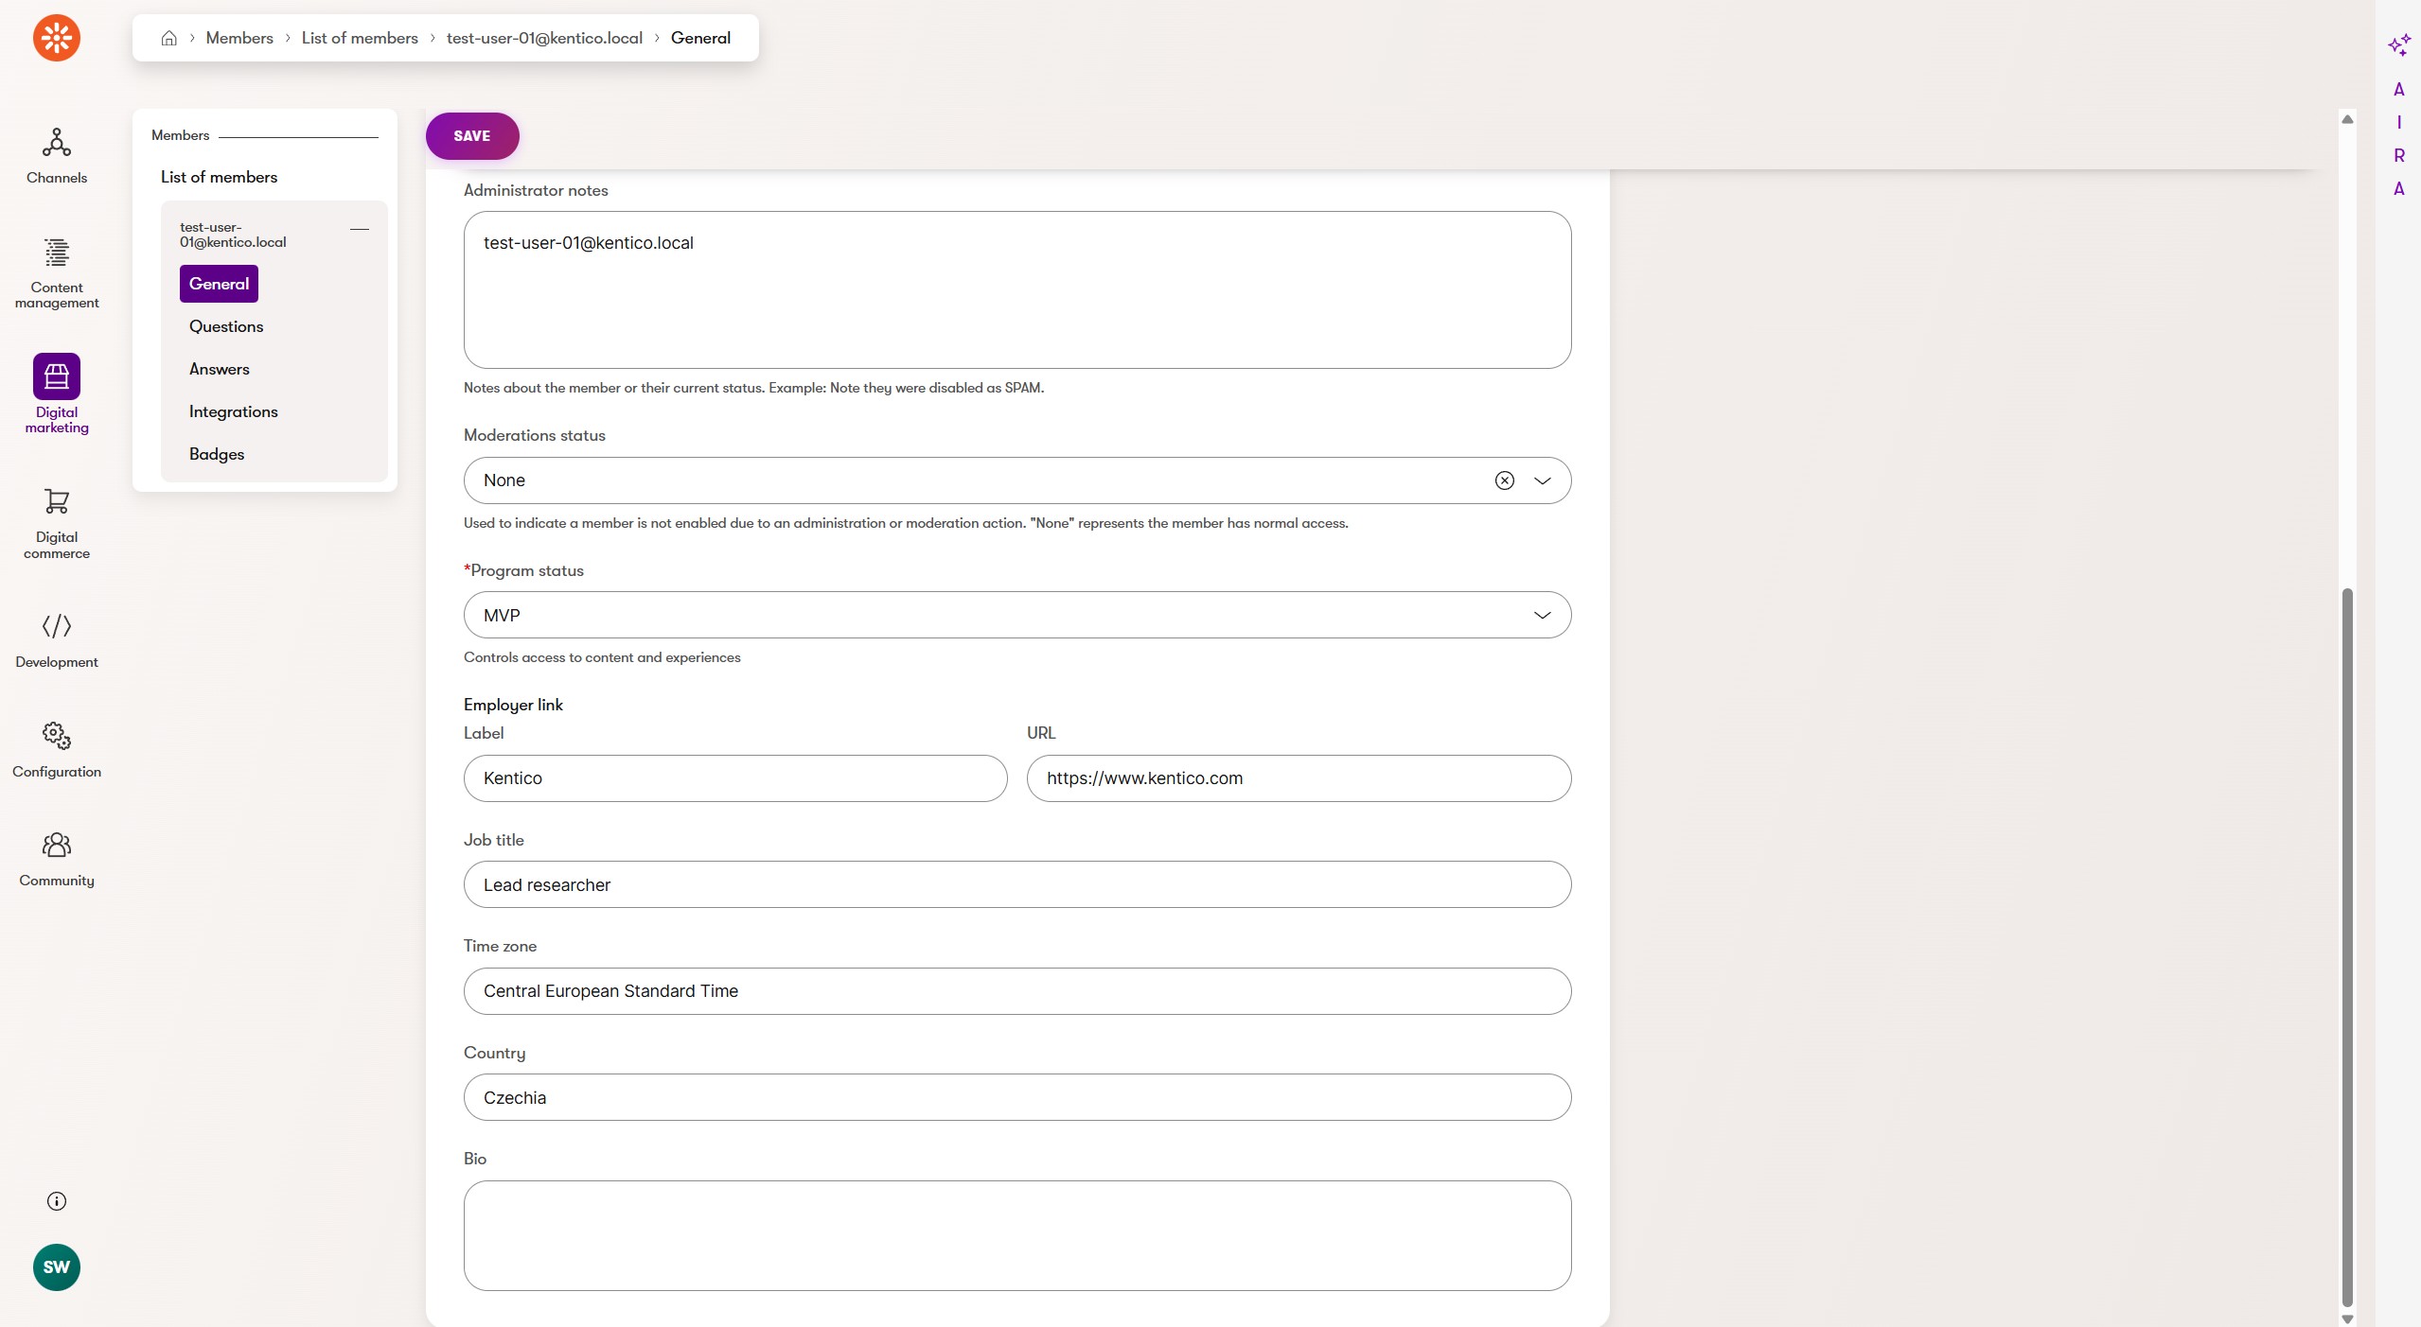Image resolution: width=2421 pixels, height=1327 pixels.
Task: Open the Program status dropdown
Action: [x=1543, y=616]
